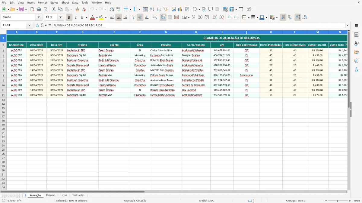Click the Copy icon

coord(60,9)
